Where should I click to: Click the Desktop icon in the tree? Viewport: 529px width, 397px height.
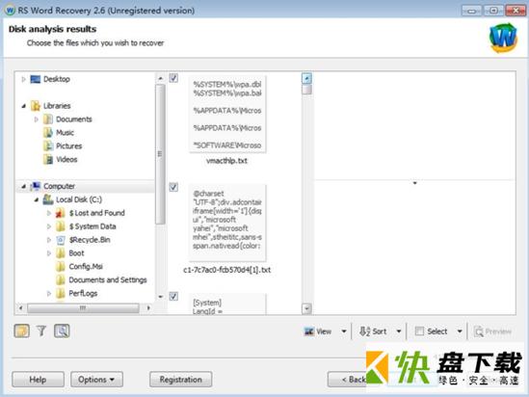tap(35, 79)
